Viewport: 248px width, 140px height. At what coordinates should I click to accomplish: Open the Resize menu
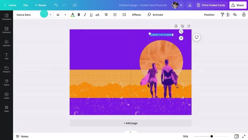(41, 5)
